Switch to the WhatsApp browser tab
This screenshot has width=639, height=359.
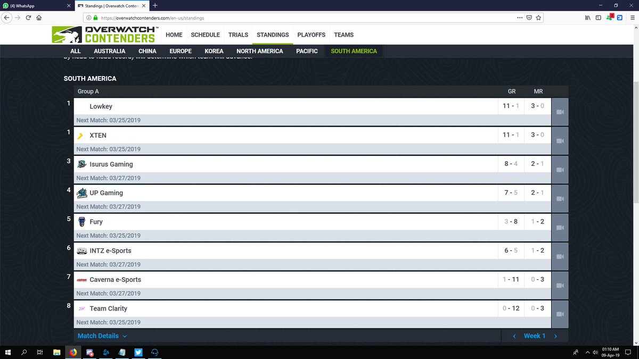36,5
